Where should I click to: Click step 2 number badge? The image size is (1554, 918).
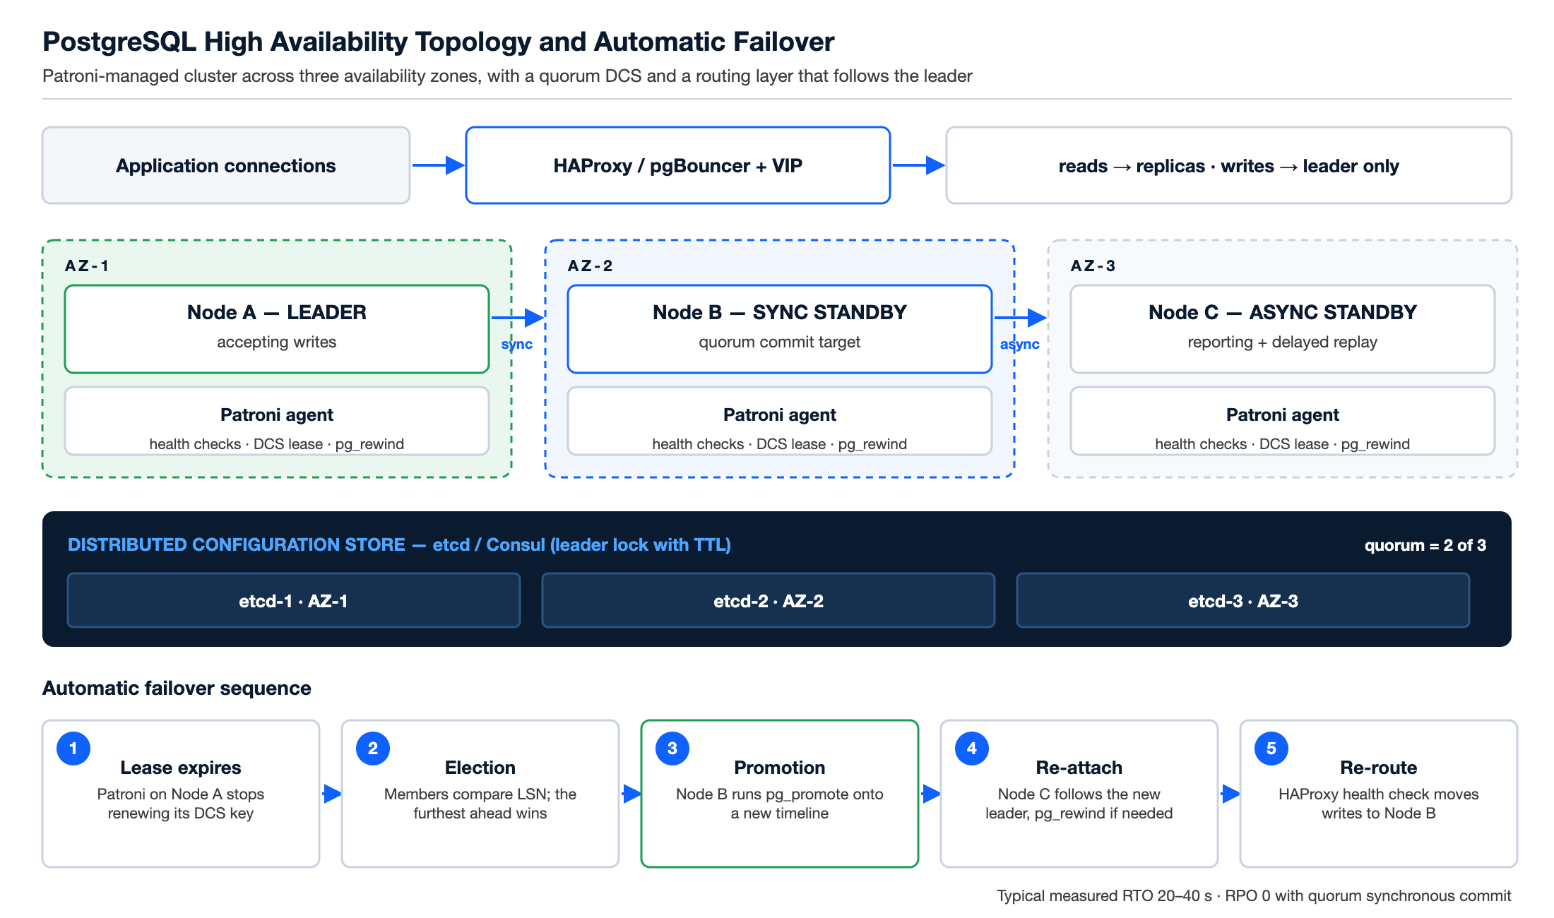373,749
